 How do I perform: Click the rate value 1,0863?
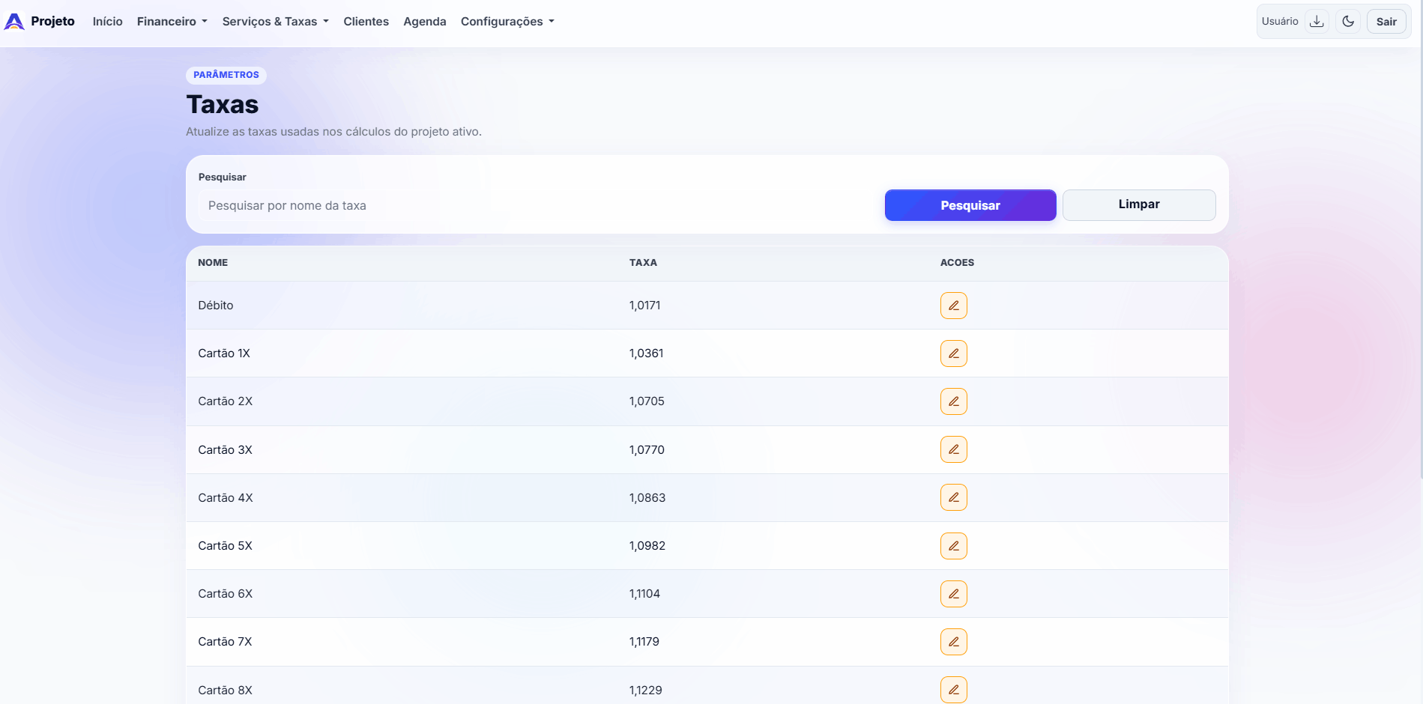pos(647,497)
